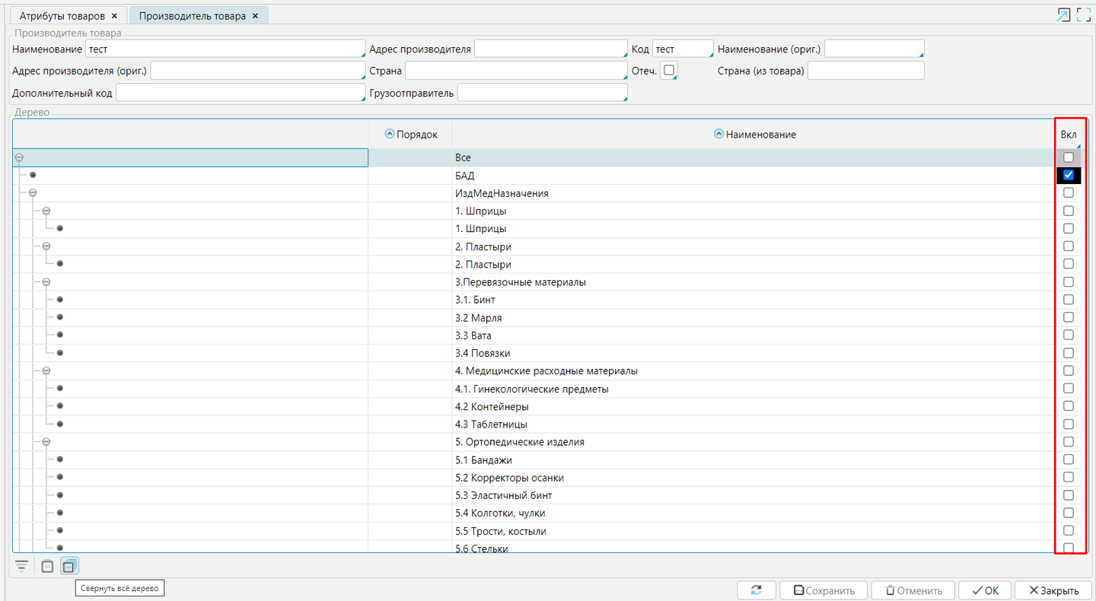This screenshot has height=601, width=1096.
Task: Switch to the Атрибуты товаров tab
Action: [62, 16]
